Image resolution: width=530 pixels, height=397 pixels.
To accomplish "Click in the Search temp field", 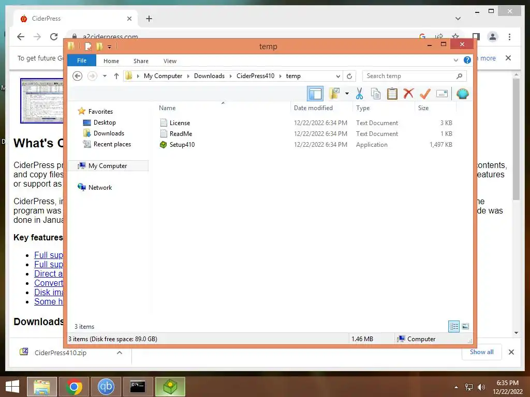I will [415, 76].
